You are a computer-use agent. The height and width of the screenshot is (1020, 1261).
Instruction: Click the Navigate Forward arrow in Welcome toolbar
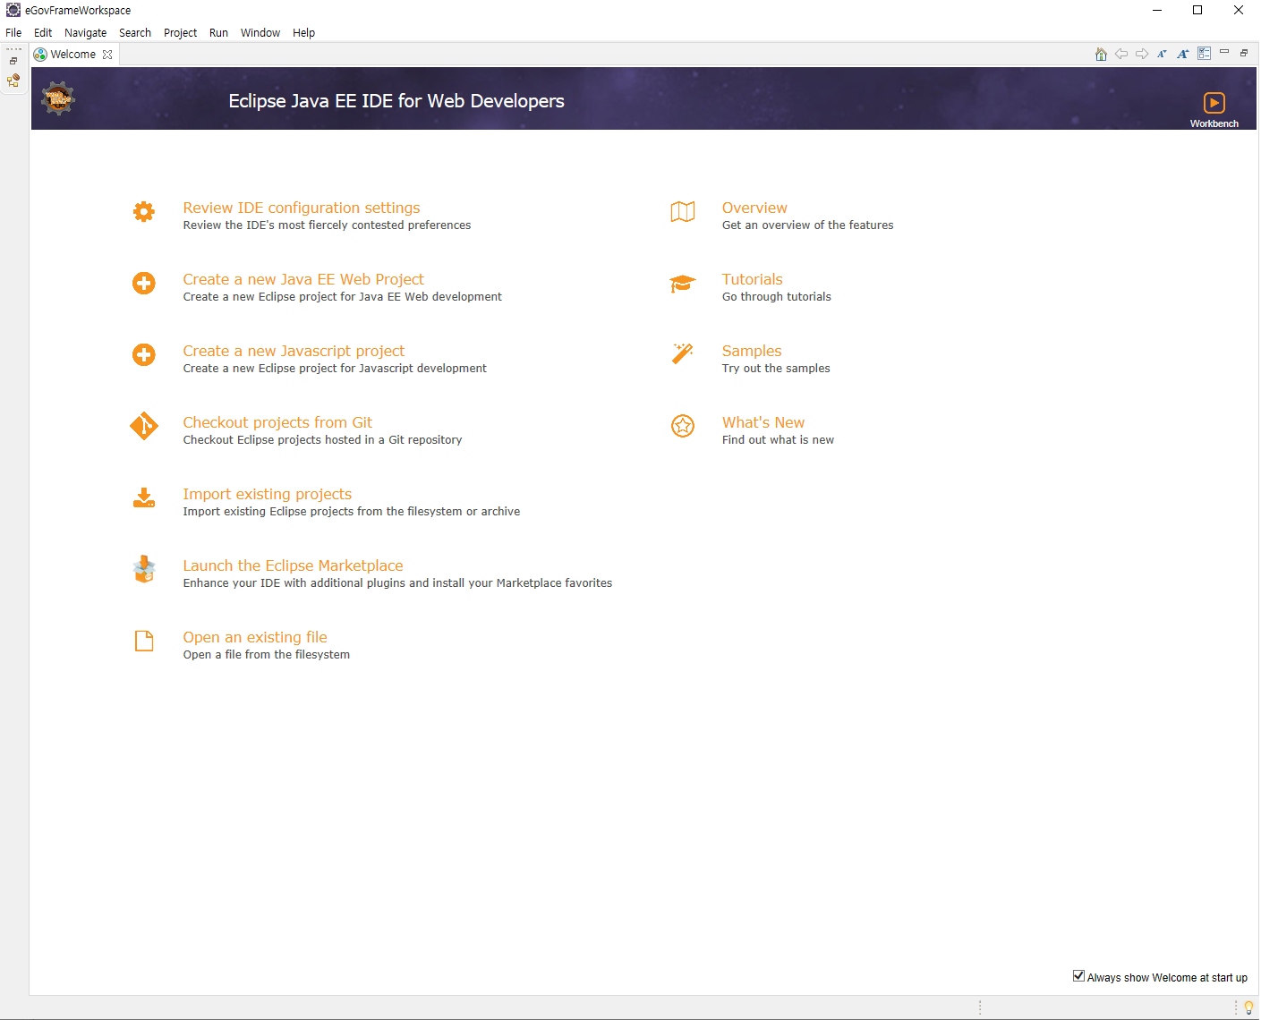(1142, 54)
